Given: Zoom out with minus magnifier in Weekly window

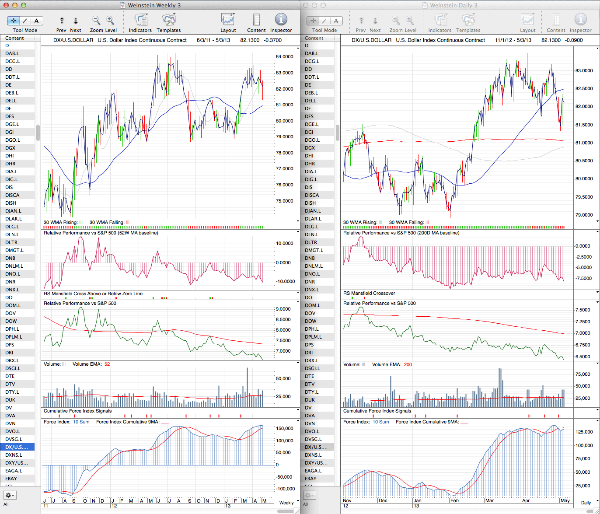Looking at the screenshot, I should (x=96, y=20).
